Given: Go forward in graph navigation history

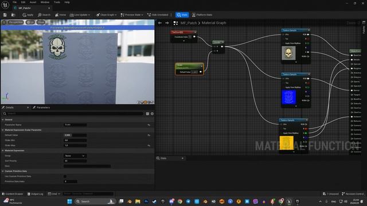Looking at the screenshot, I should coord(167,23).
